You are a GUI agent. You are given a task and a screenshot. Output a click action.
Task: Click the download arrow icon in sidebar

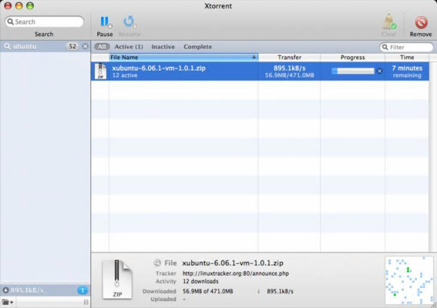(6, 290)
